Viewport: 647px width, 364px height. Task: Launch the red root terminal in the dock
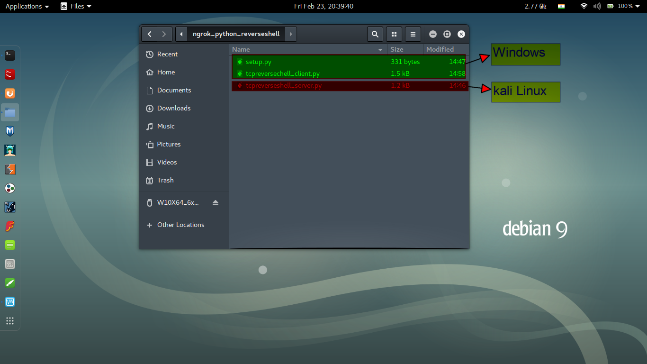pos(10,74)
